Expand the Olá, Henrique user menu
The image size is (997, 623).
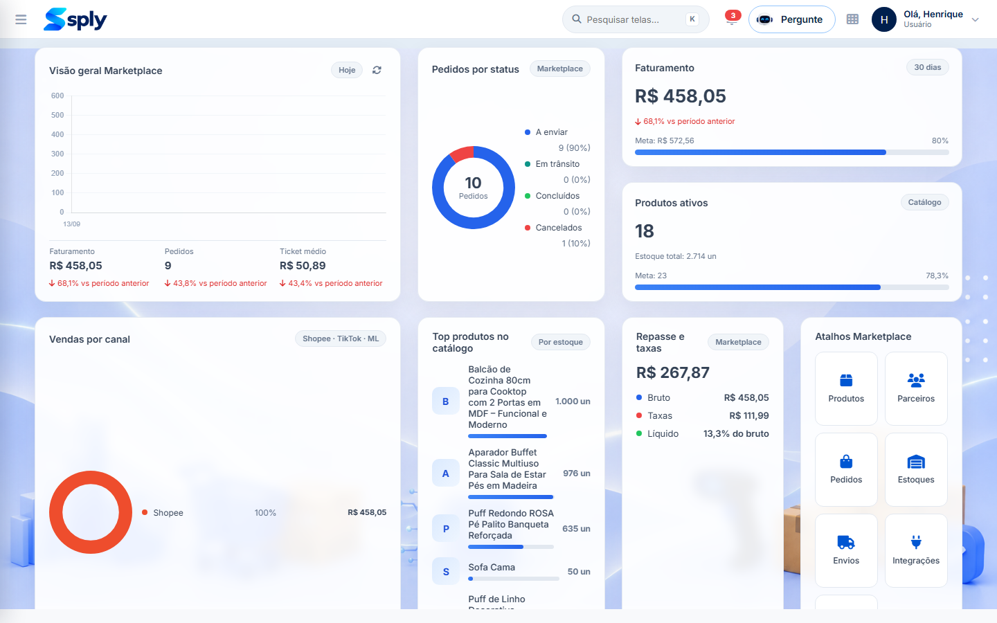(926, 19)
